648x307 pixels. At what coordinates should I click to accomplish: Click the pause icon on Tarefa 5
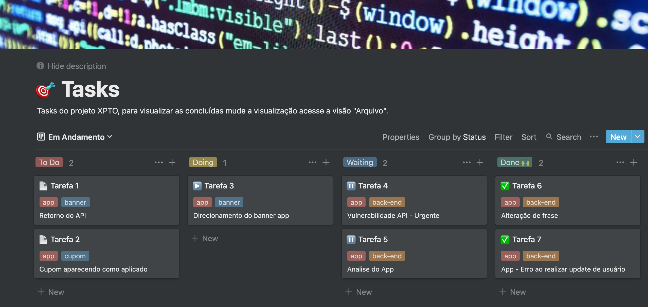click(x=351, y=240)
